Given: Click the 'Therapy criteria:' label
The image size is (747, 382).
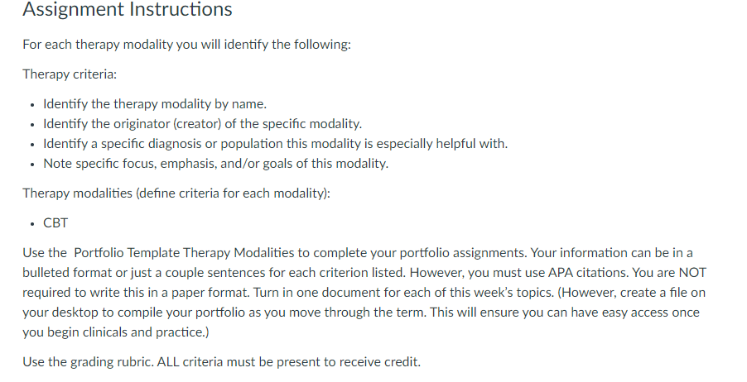Looking at the screenshot, I should [x=70, y=74].
